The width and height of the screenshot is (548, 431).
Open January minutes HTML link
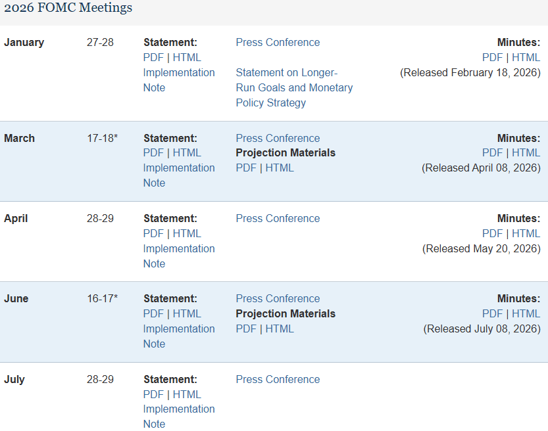click(x=526, y=57)
